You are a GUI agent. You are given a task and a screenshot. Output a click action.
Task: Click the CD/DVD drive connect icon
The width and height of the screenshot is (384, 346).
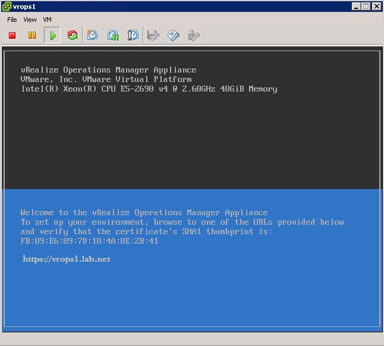pos(174,36)
